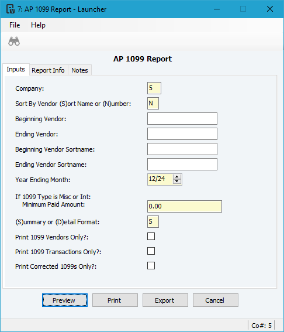Enable Print 1099 Transactions Only checkbox
This screenshot has height=332, width=284.
151,251
